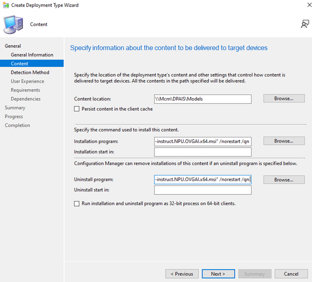This screenshot has height=282, width=312.
Task: Click the Create Deployment Type Wizard title icon
Action: 6,5
